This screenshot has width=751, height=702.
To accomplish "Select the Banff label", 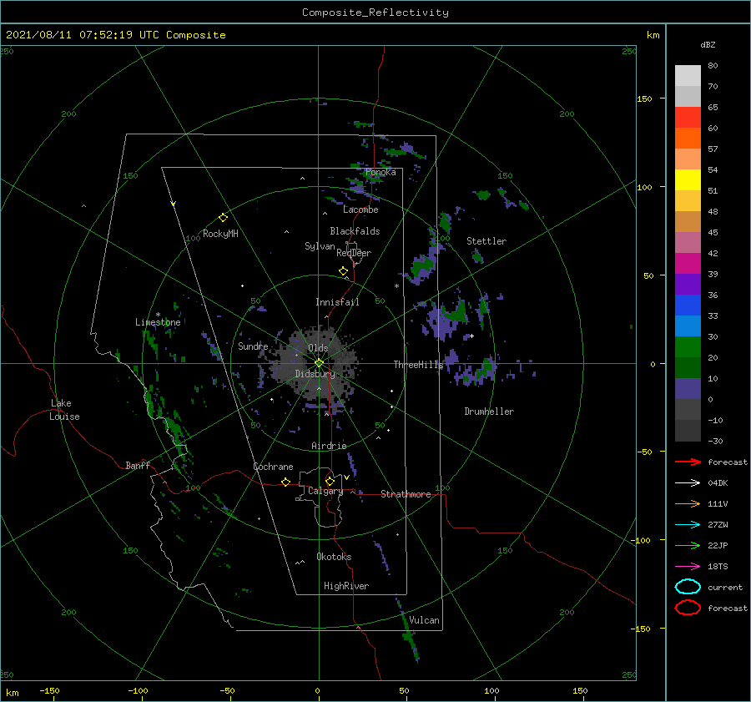I will (x=138, y=465).
